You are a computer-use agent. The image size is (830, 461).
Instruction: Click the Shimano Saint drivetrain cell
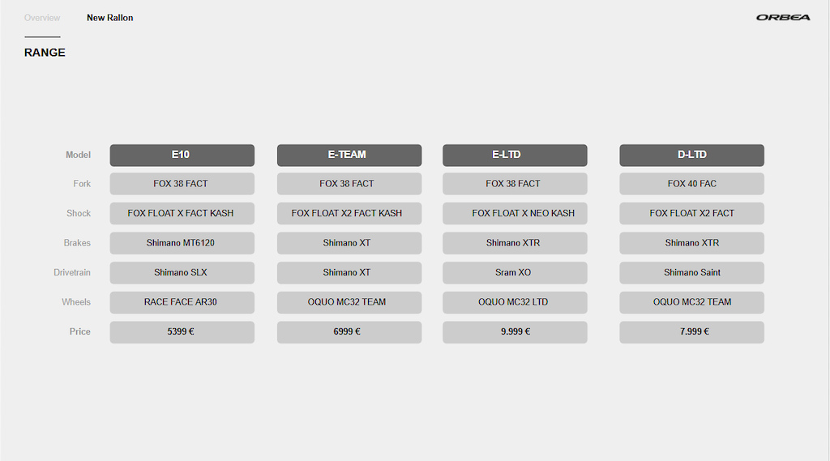click(692, 272)
